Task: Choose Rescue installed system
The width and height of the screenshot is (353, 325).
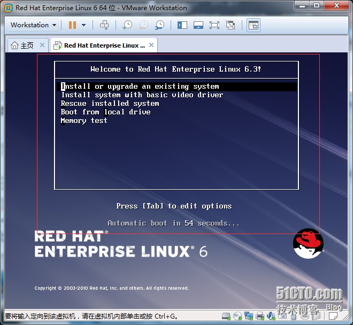Action: point(110,104)
